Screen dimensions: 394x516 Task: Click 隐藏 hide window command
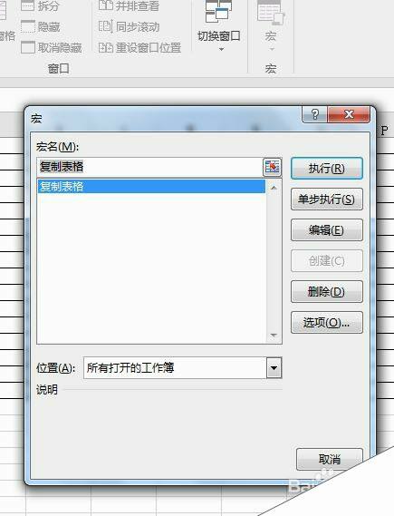pyautogui.click(x=40, y=26)
